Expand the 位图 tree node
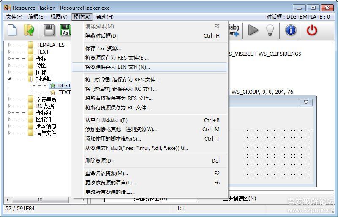This screenshot has width=338, height=217. point(9,65)
